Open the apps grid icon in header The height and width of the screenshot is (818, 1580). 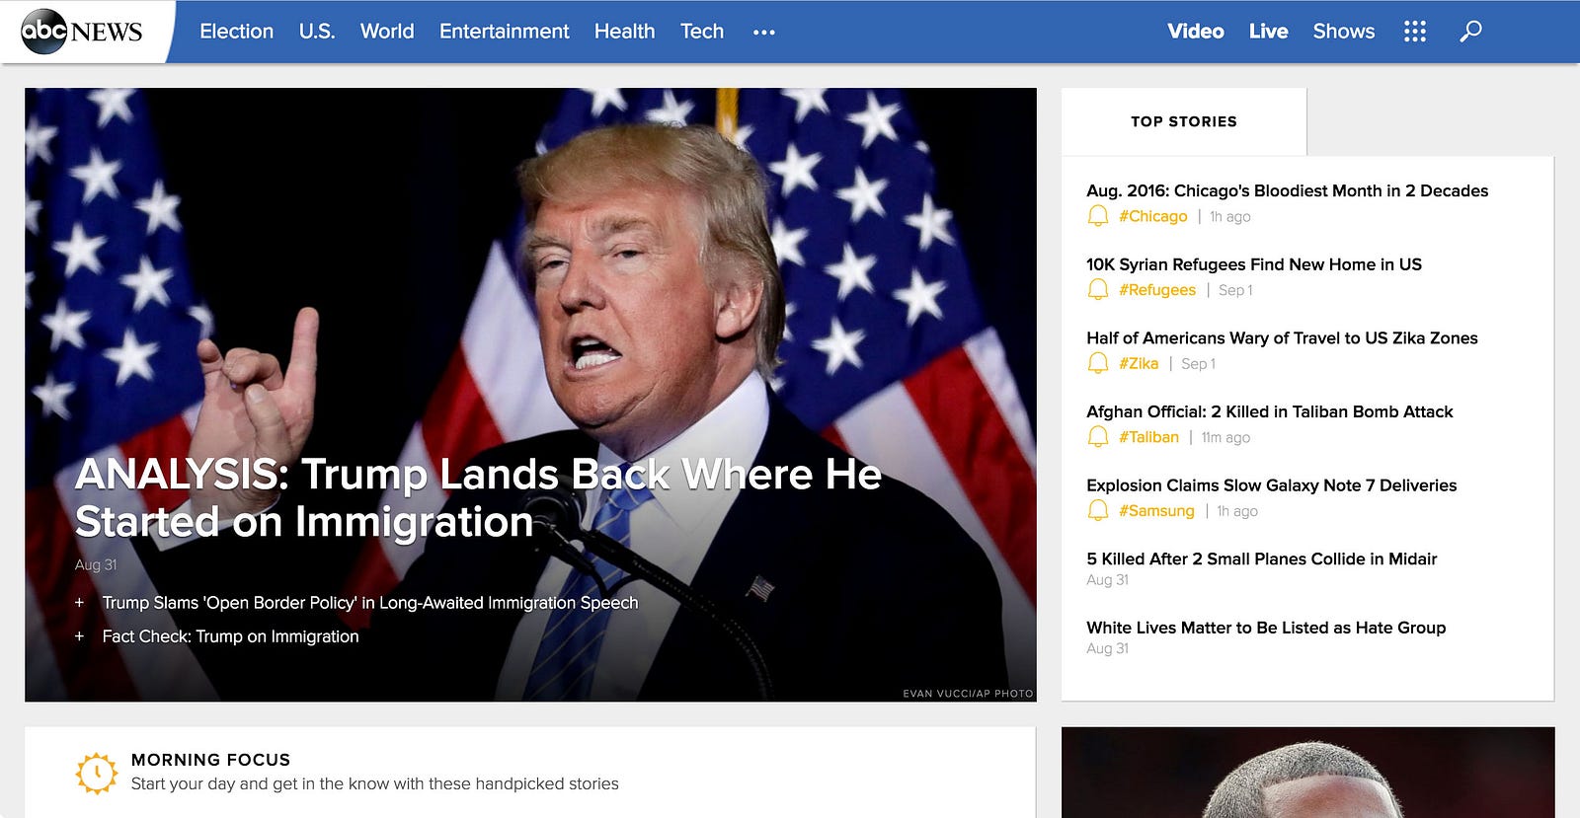pos(1415,32)
